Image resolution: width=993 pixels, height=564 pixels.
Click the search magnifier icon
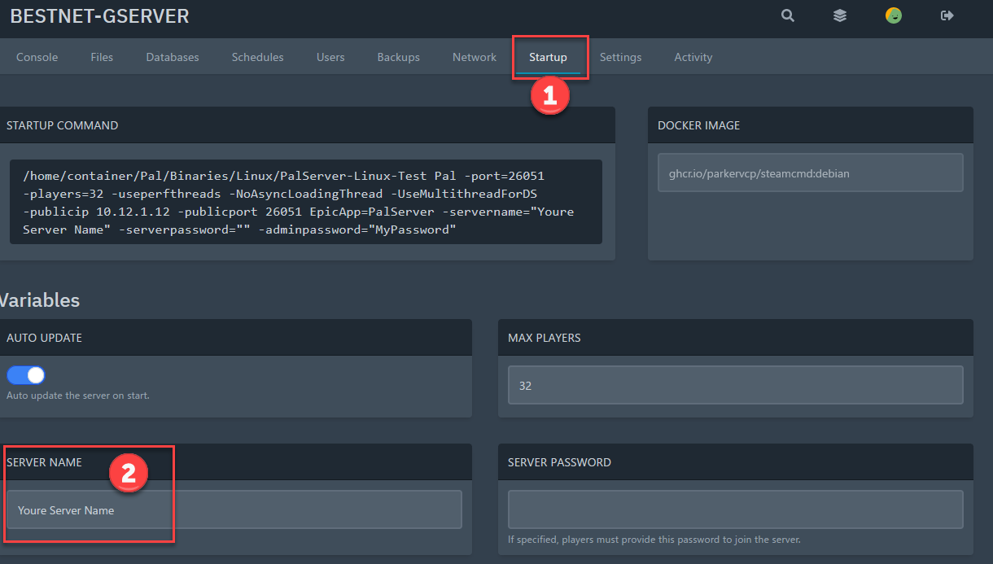coord(787,15)
